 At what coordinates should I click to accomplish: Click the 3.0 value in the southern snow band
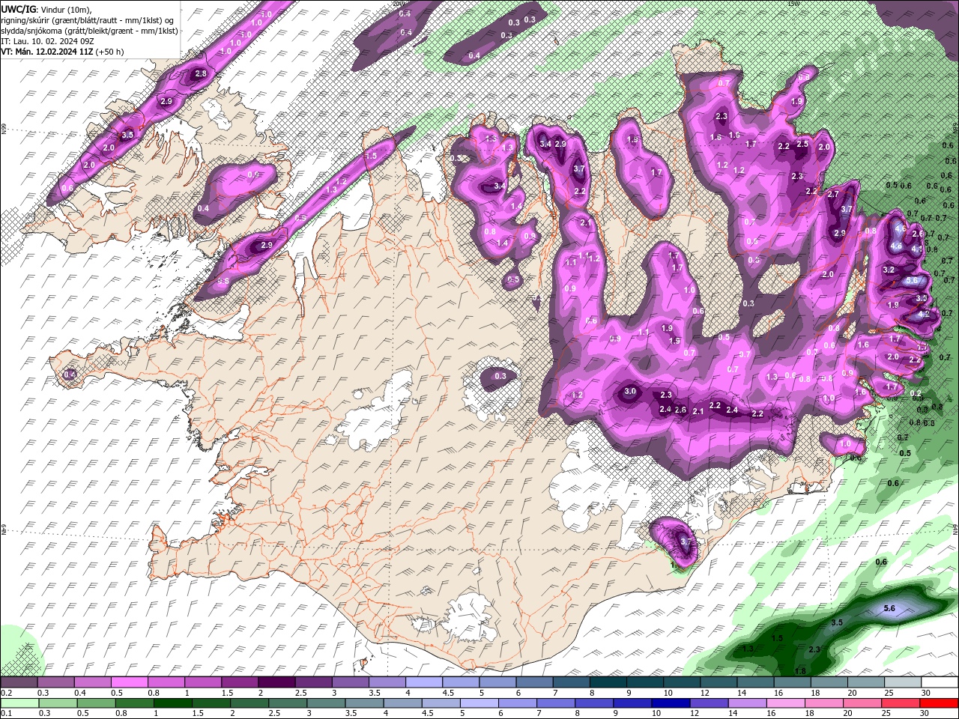click(630, 391)
